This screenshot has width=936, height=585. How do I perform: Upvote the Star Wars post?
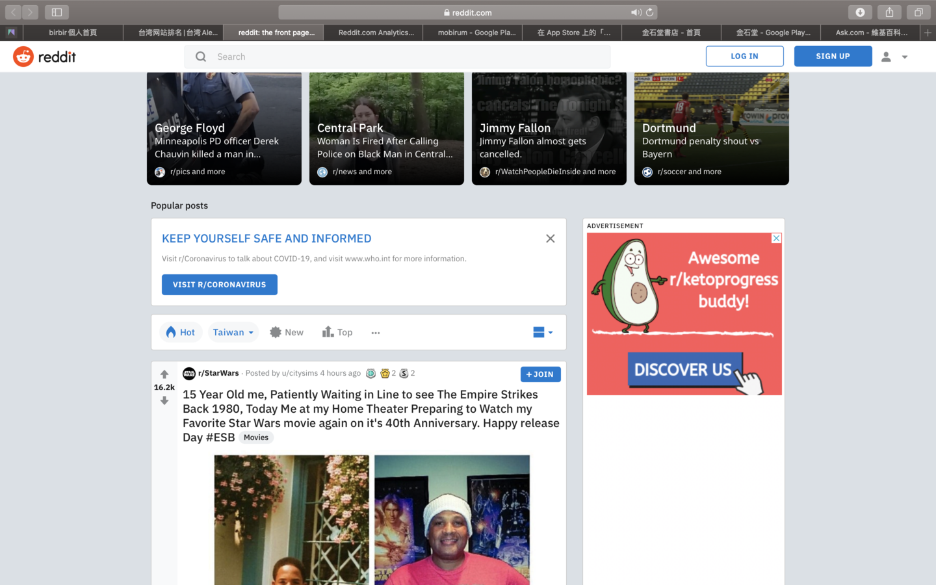point(164,374)
